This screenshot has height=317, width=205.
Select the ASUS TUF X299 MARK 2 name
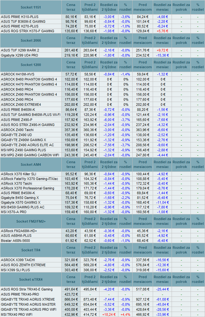[x=20, y=50]
